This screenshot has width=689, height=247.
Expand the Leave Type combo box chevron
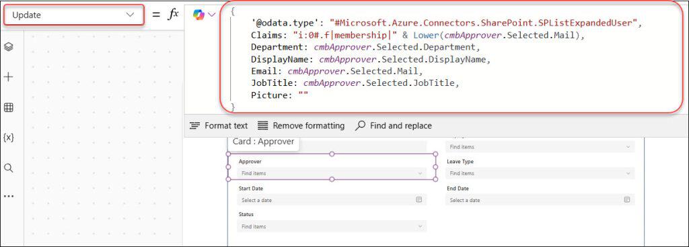628,173
